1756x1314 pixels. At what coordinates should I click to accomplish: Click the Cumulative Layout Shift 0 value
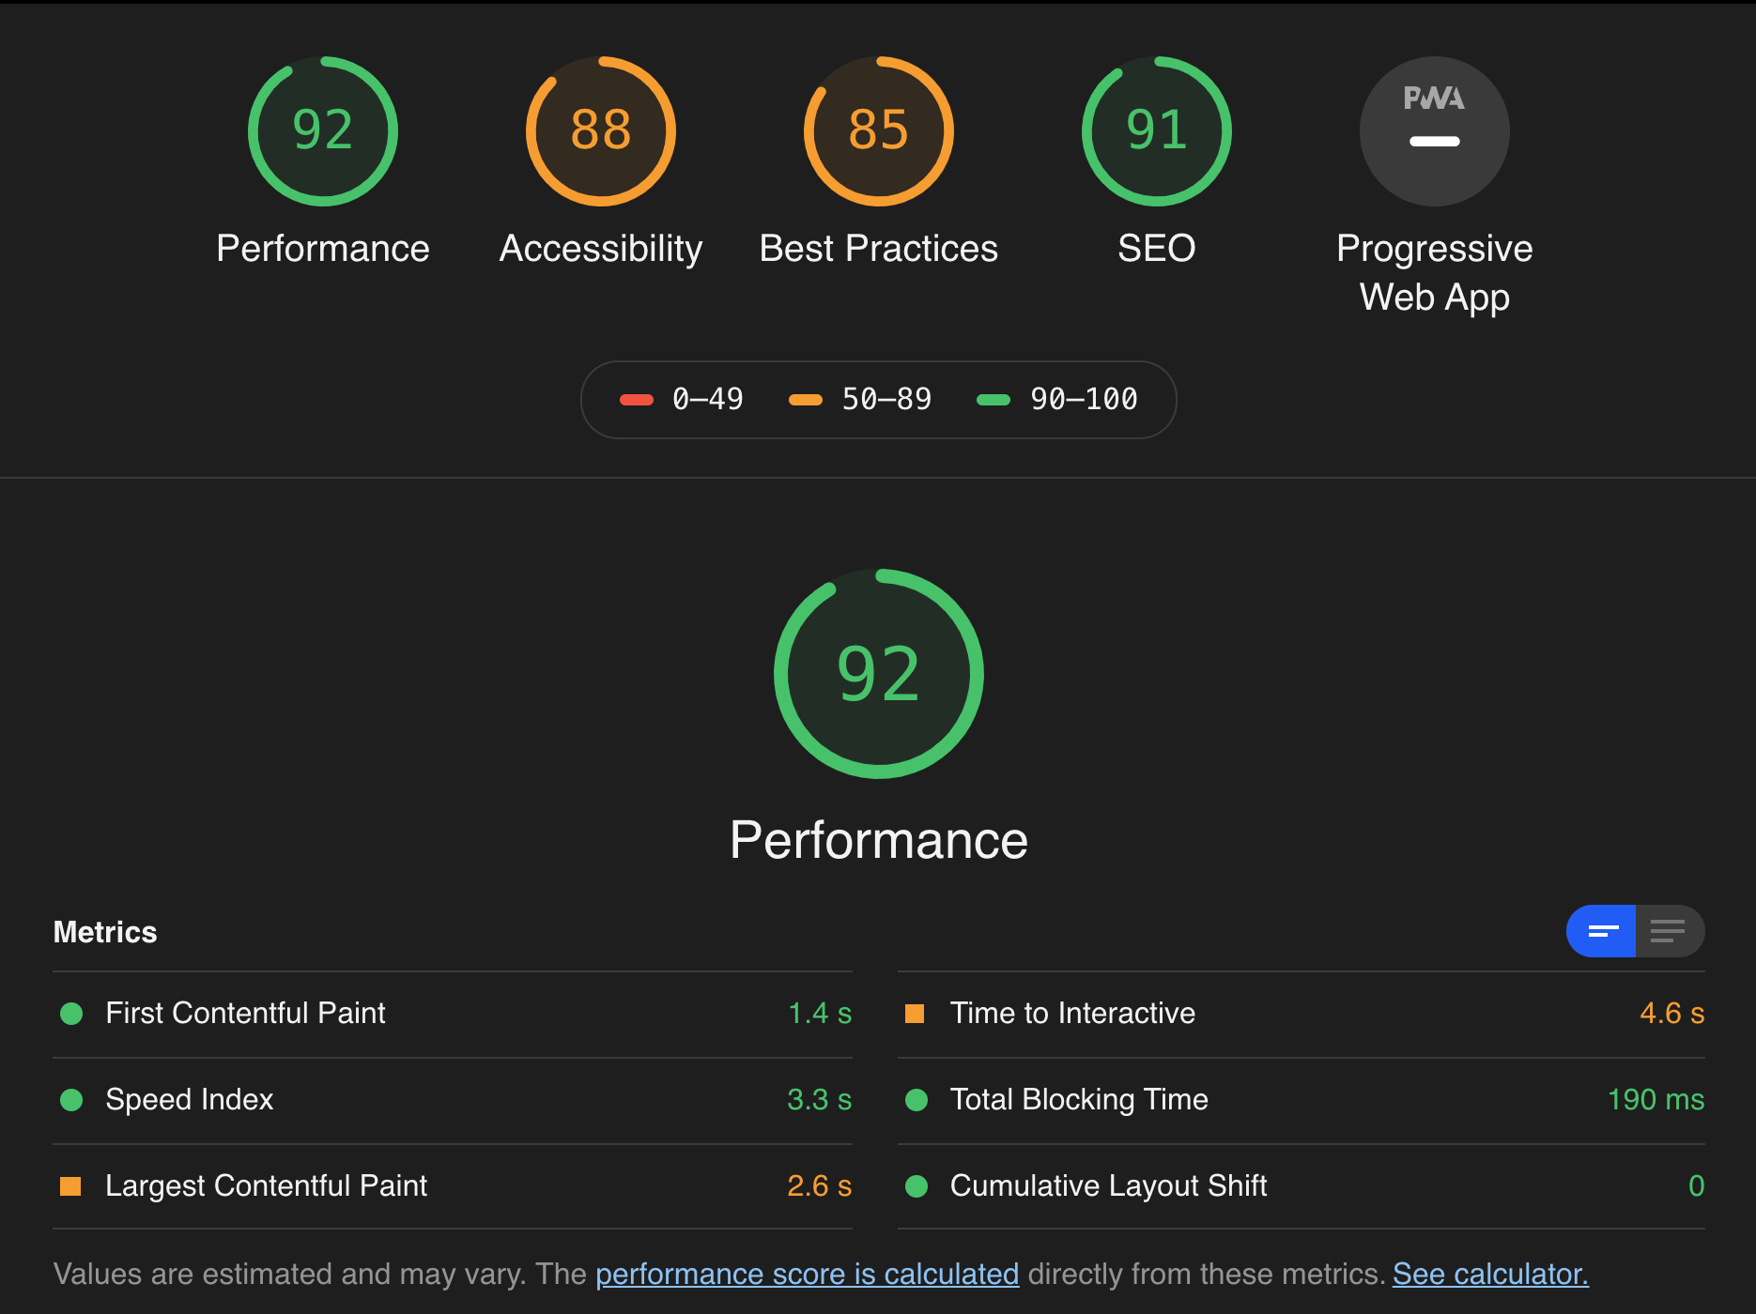tap(1697, 1186)
